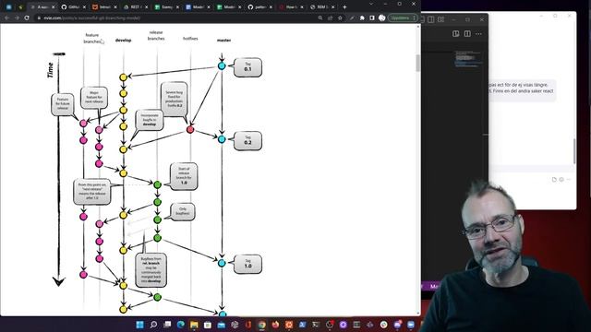Open the Windows Start menu
Screen dimensions: 591x332
[x=139, y=325]
